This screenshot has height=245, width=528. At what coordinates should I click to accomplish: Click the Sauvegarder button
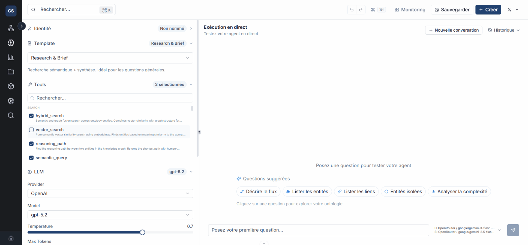[452, 10]
